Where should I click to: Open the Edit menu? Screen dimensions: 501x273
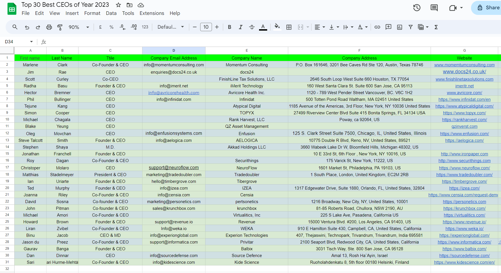(x=39, y=13)
